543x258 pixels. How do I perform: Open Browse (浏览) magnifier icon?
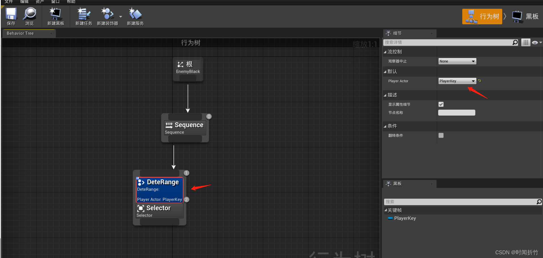click(29, 17)
